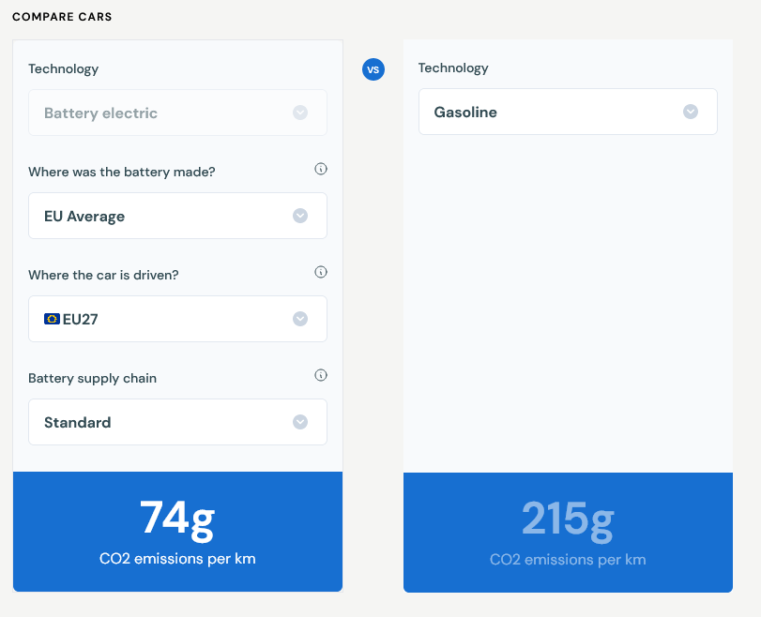Expand the EU27 driving region dropdown
The height and width of the screenshot is (617, 761).
coord(177,319)
